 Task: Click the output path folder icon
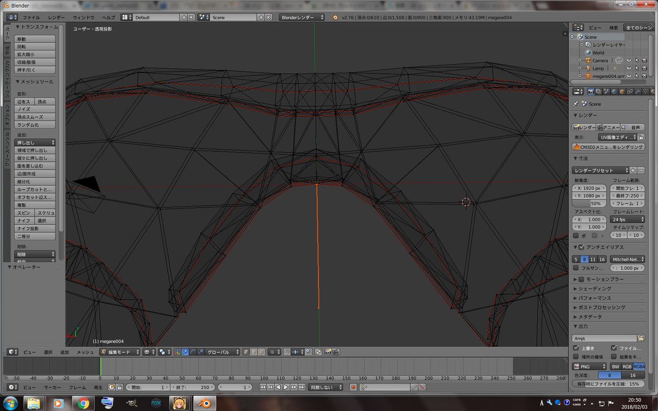click(641, 338)
